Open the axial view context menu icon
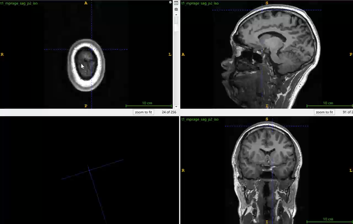This screenshot has height=224, width=353. coord(170,2)
